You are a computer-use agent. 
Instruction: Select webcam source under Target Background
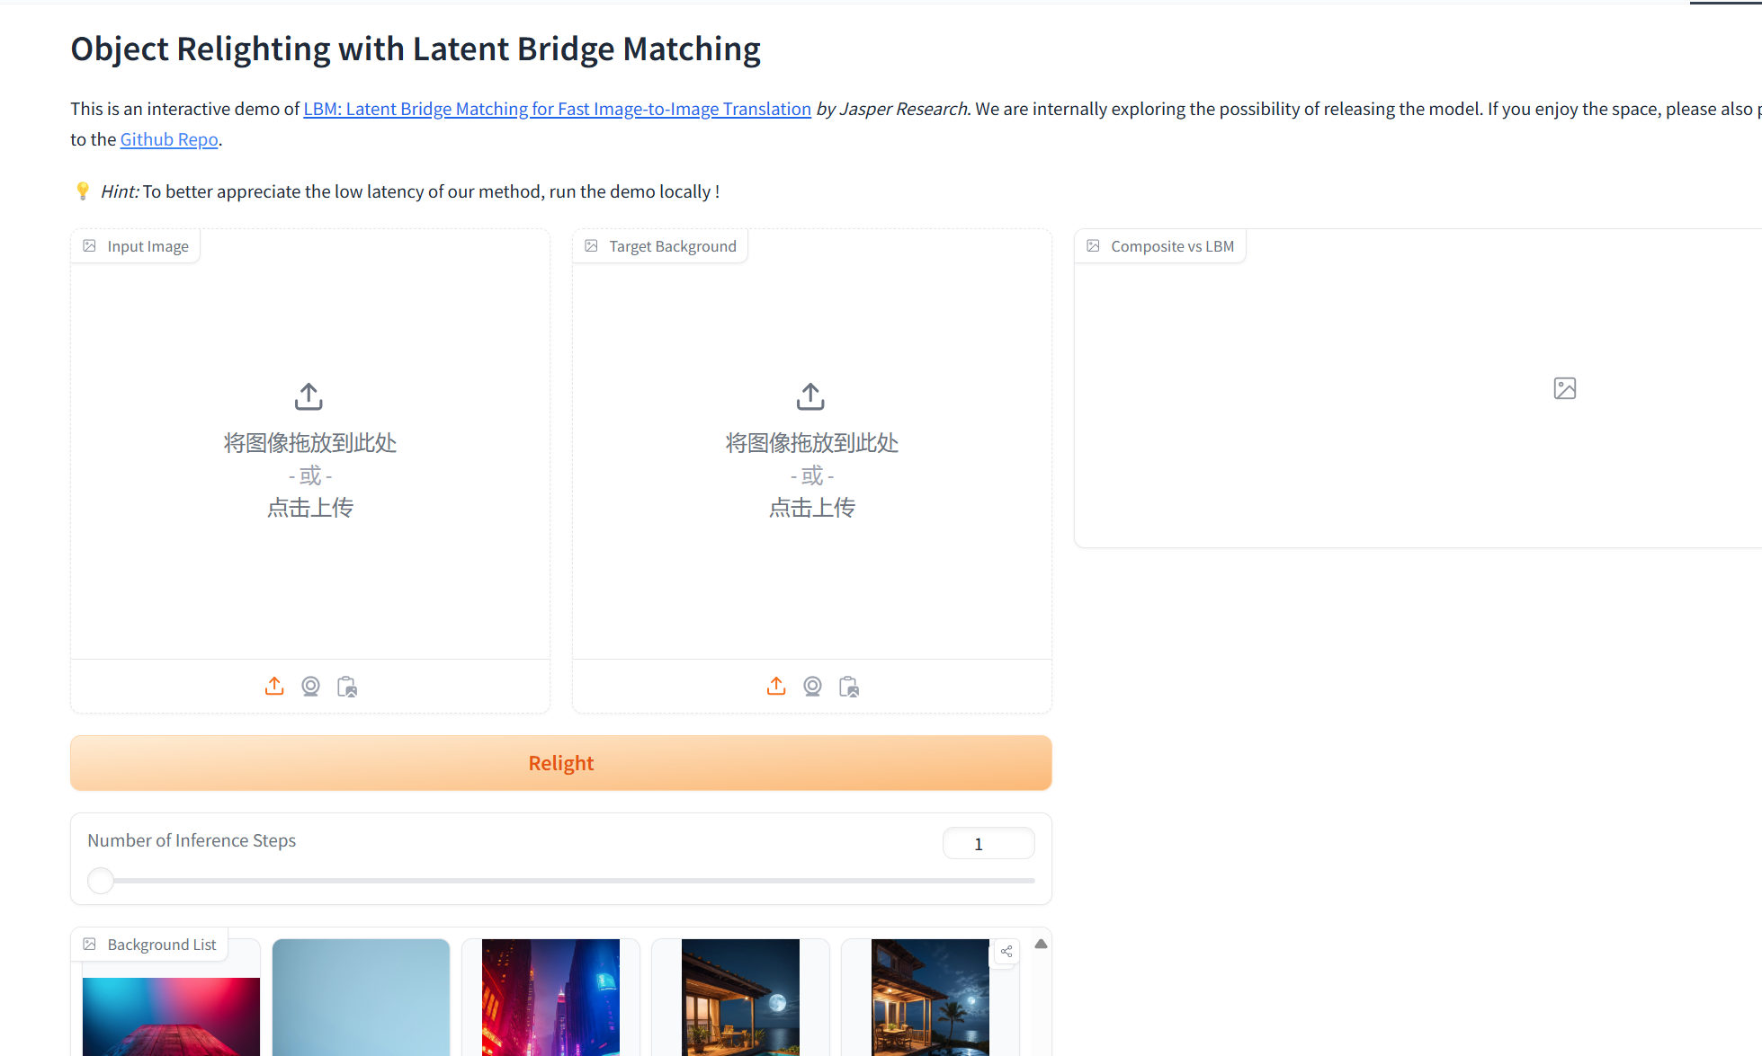tap(812, 687)
